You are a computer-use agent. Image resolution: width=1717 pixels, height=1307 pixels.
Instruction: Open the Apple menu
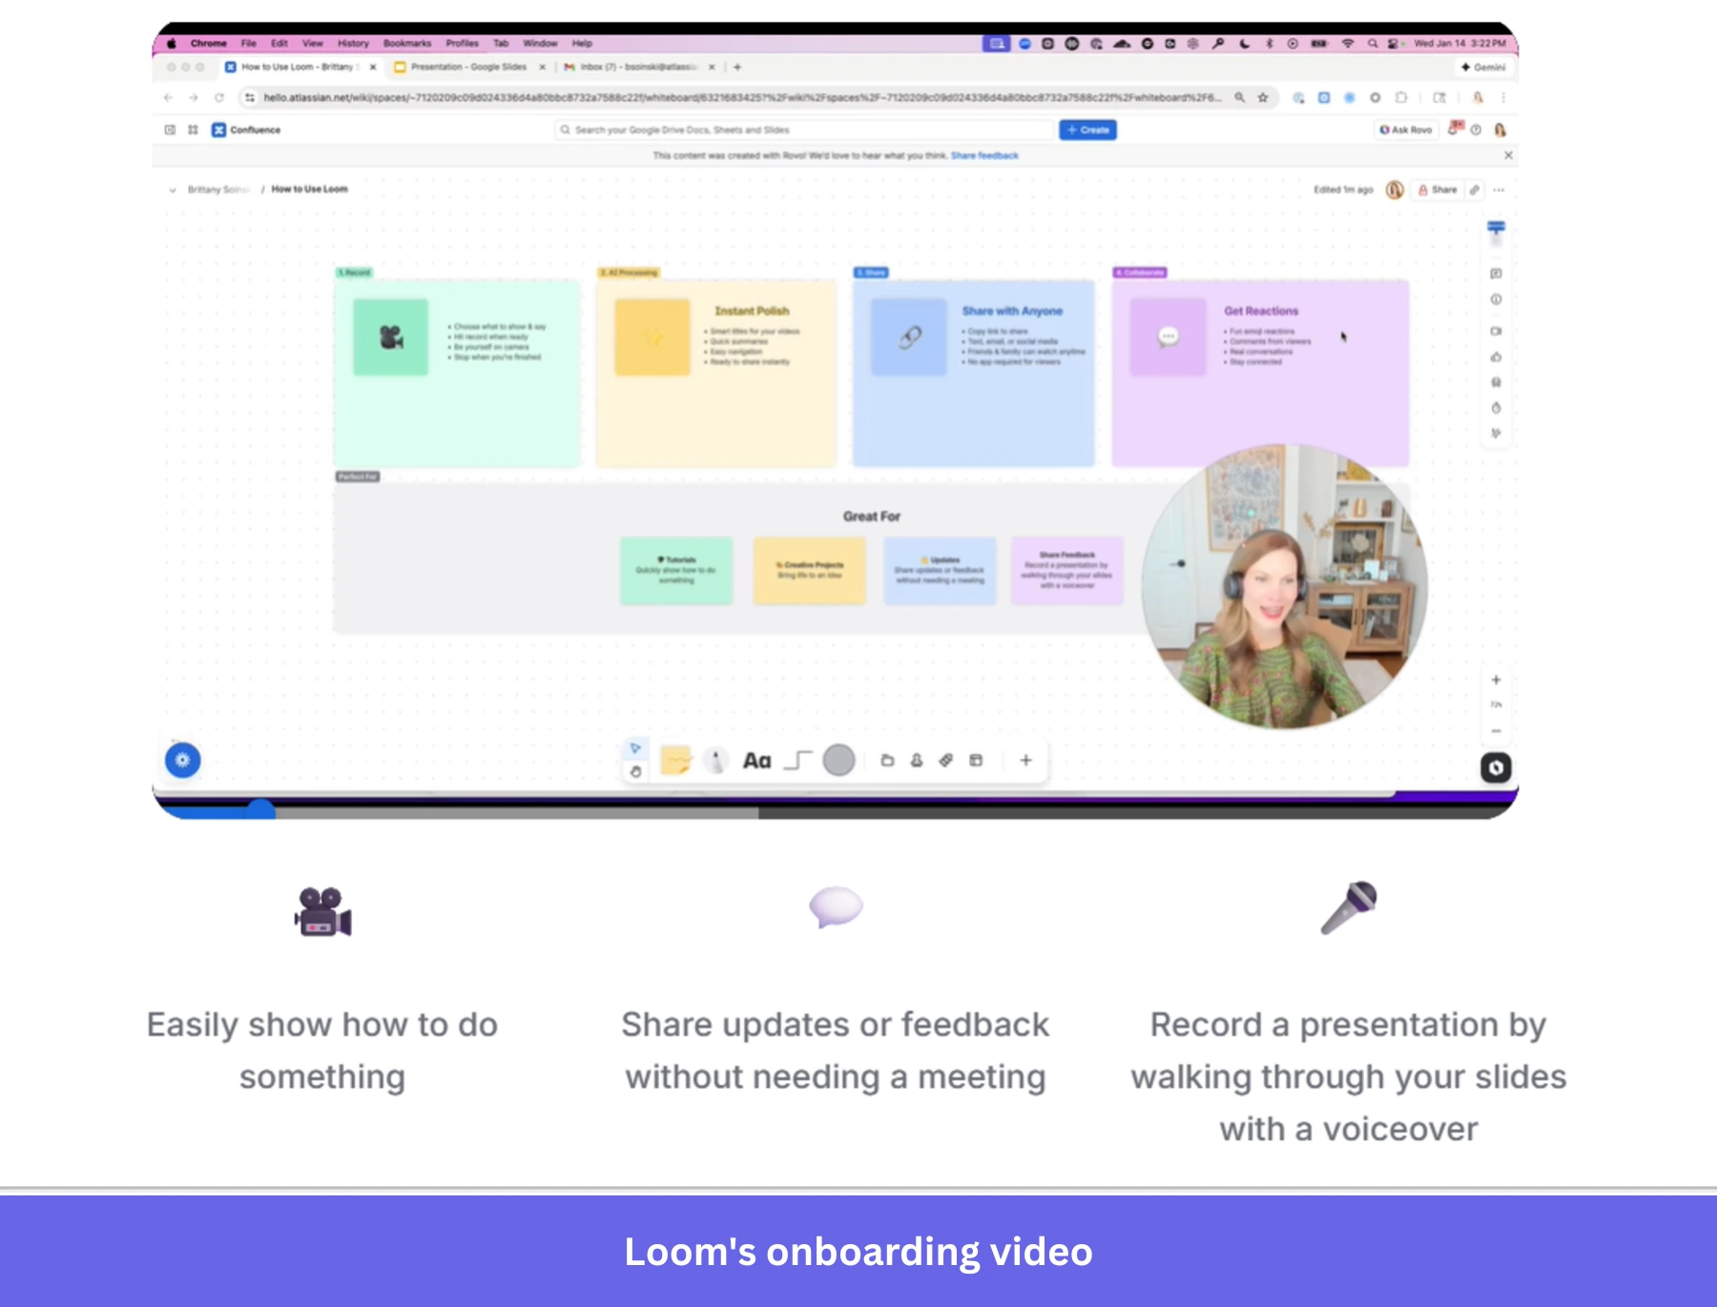[172, 43]
